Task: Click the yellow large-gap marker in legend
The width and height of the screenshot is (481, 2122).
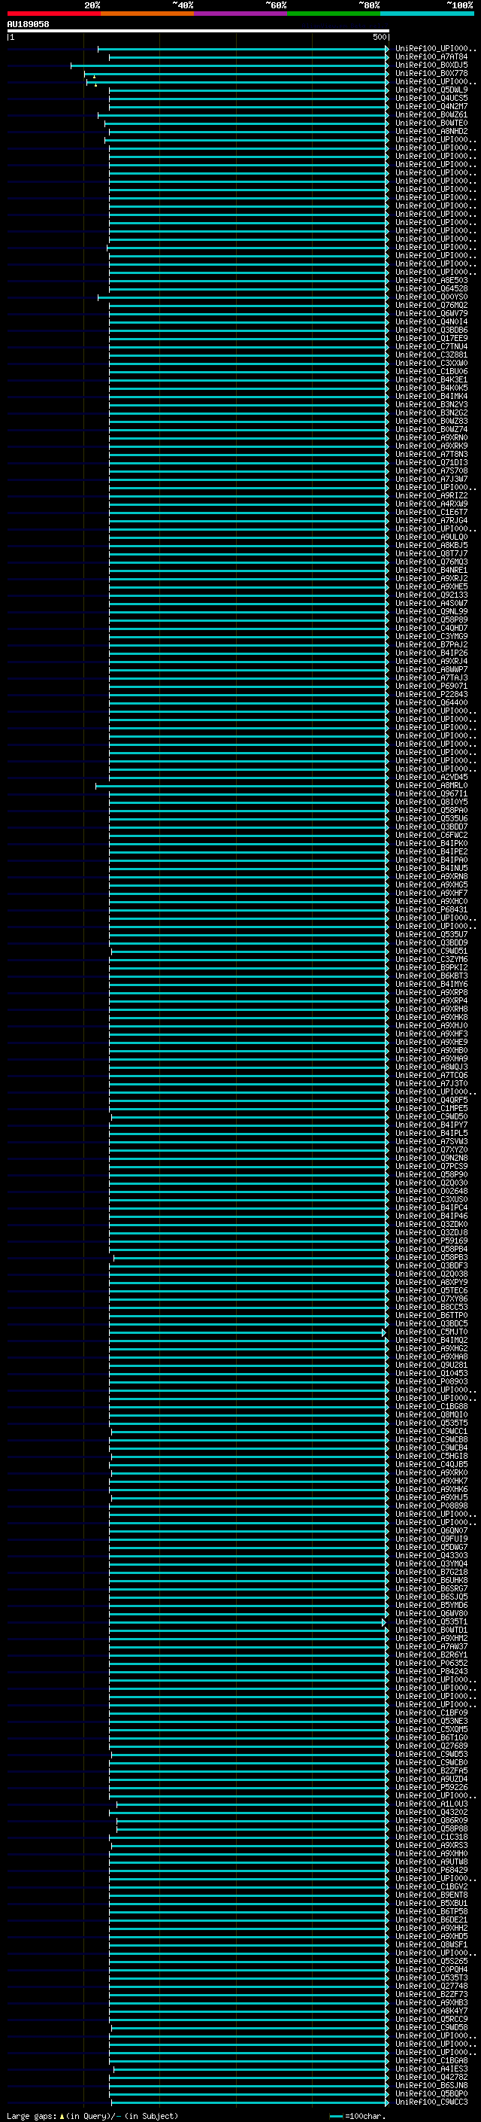Action: (x=62, y=2115)
